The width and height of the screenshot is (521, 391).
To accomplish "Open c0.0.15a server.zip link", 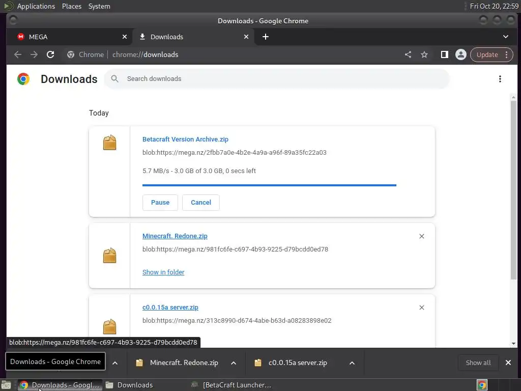I will click(170, 308).
